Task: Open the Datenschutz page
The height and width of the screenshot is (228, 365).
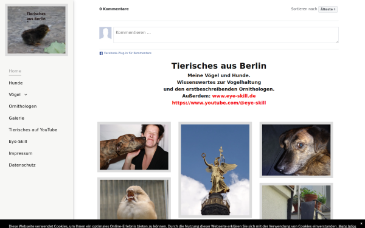Action: 22,165
